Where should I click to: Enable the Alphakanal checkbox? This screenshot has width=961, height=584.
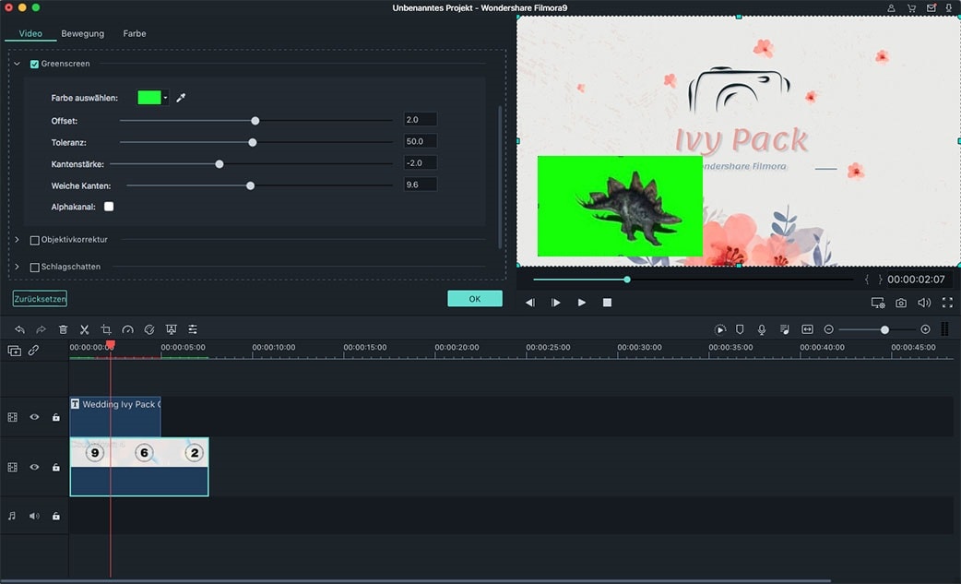tap(109, 207)
